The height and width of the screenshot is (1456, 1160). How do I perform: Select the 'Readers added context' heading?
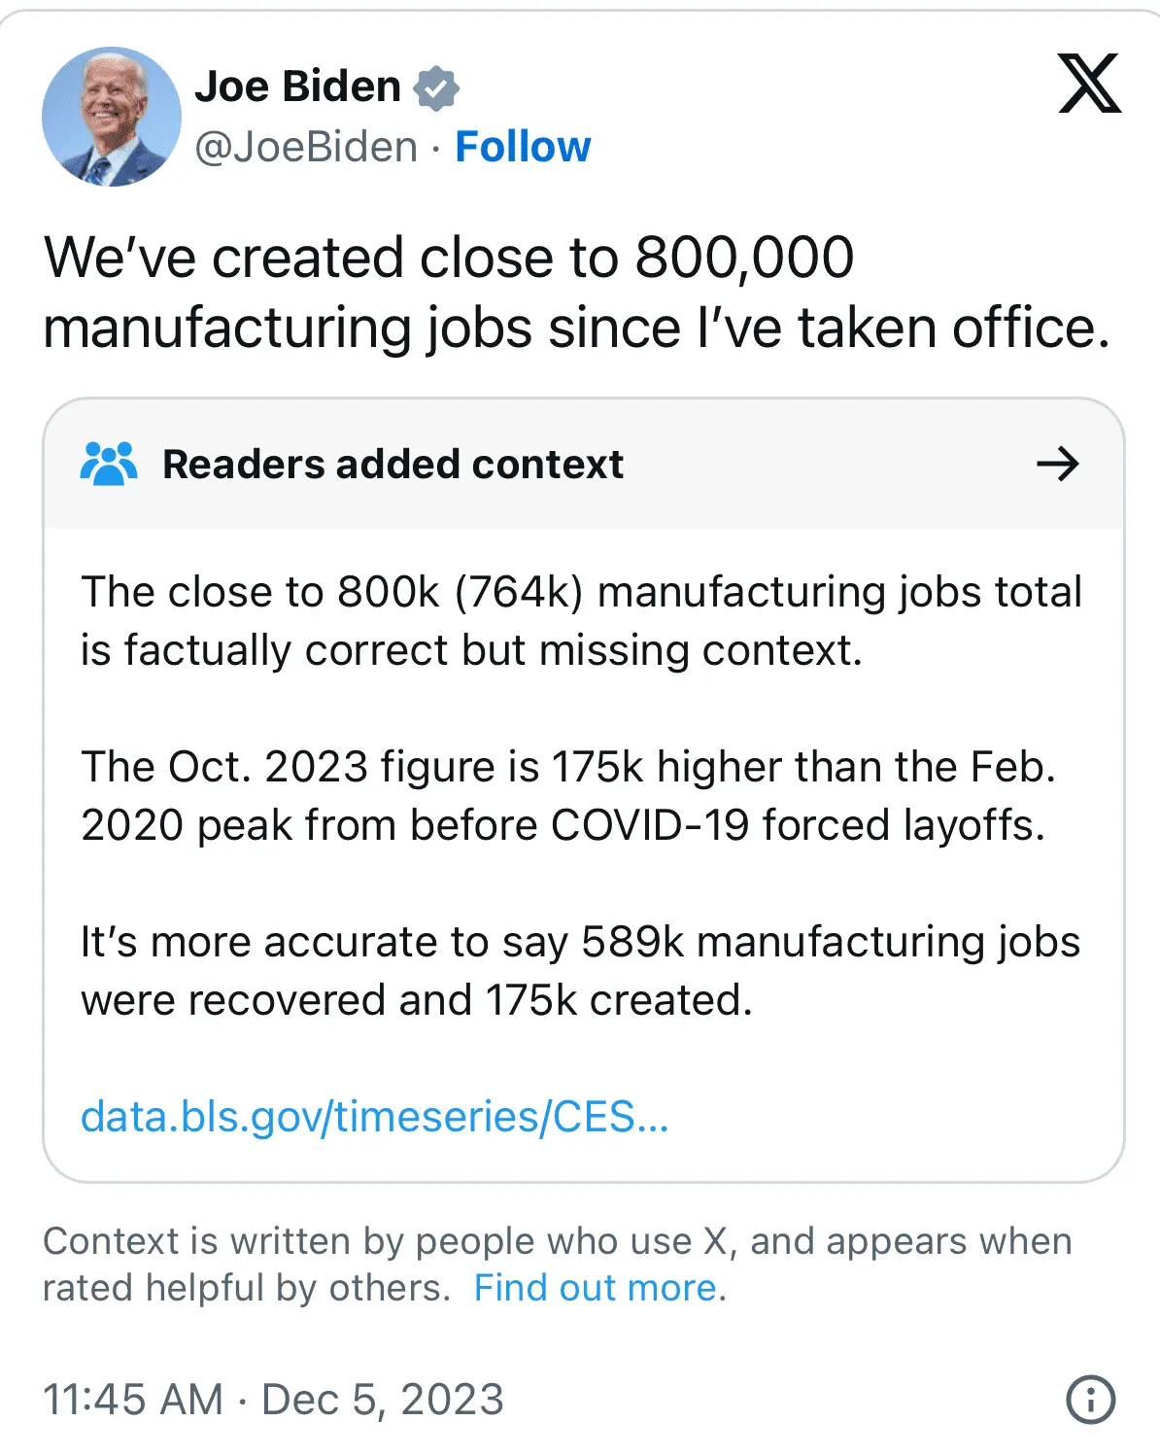pos(392,464)
